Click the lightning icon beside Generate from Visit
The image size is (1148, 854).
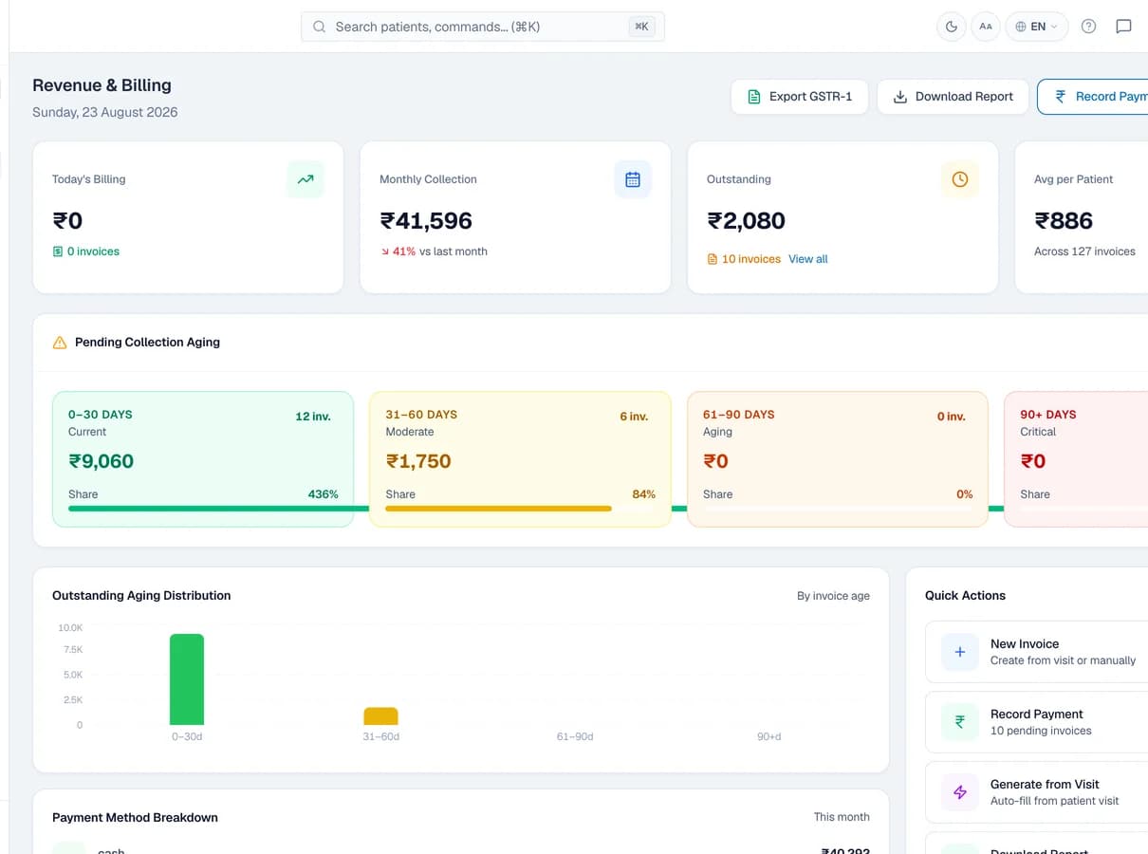point(960,792)
